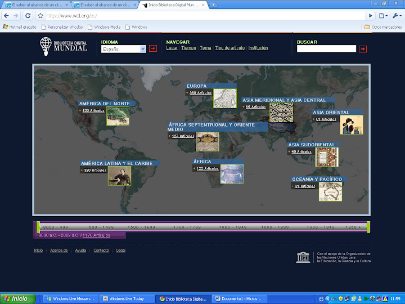This screenshot has height=304, width=405.
Task: Click the América del Norte thumbnail image
Action: (118, 116)
